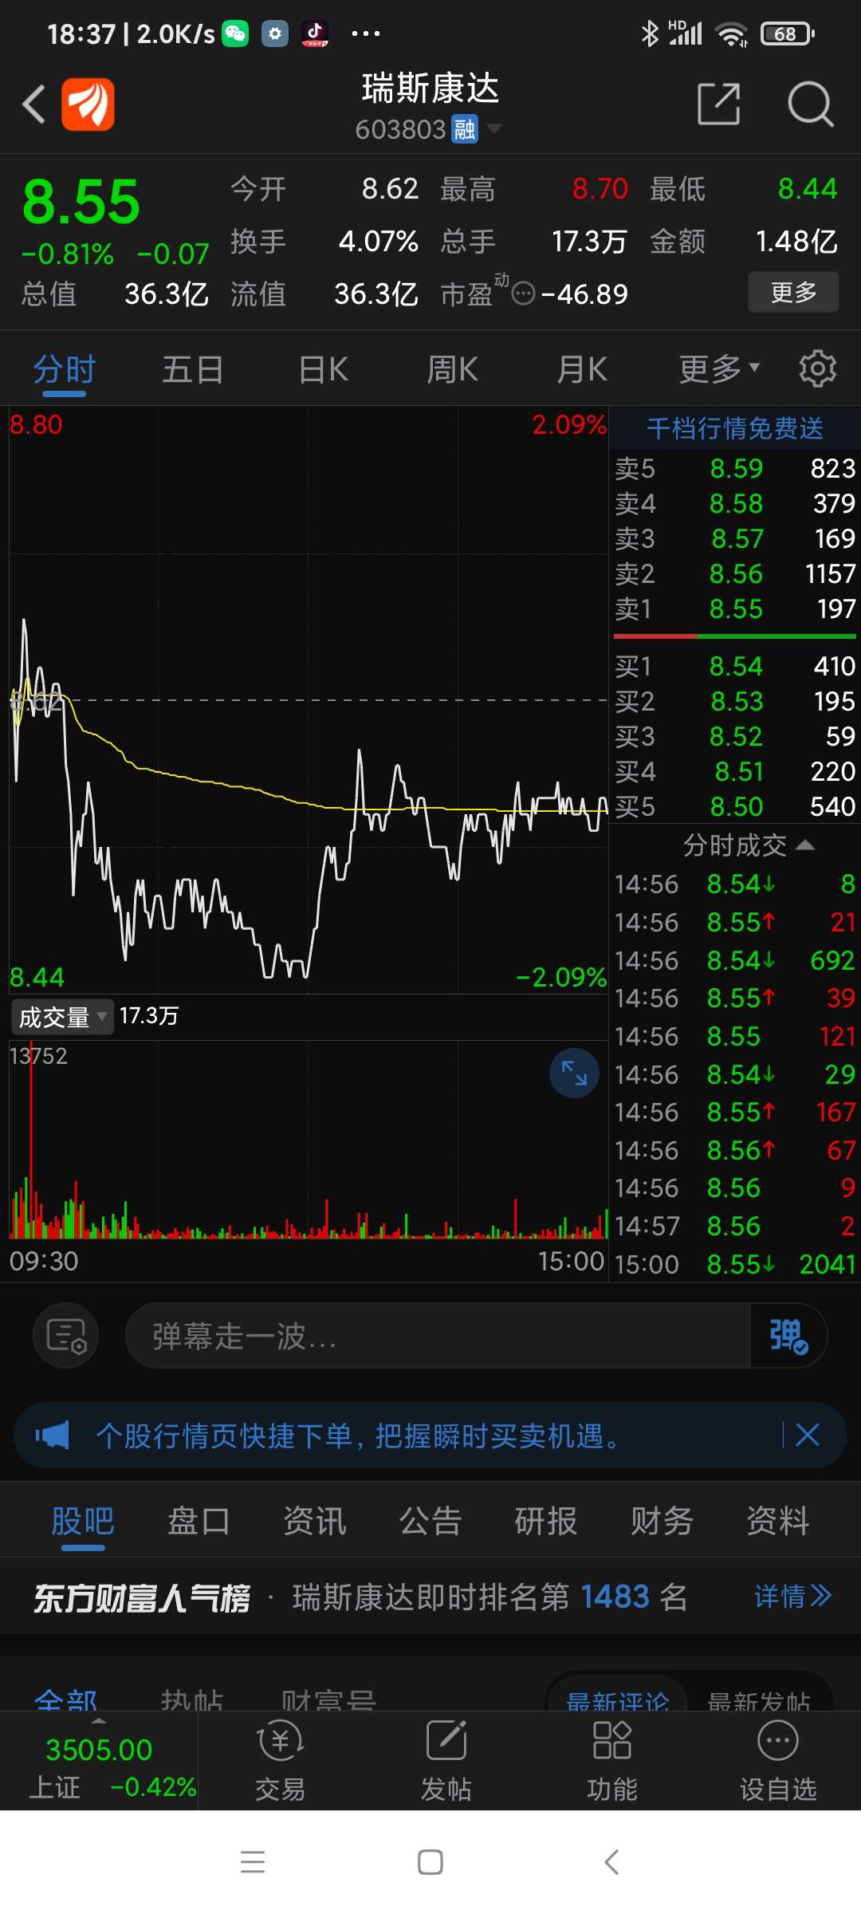Image resolution: width=861 pixels, height=1914 pixels.
Task: Close the quick-order banner
Action: coord(808,1435)
